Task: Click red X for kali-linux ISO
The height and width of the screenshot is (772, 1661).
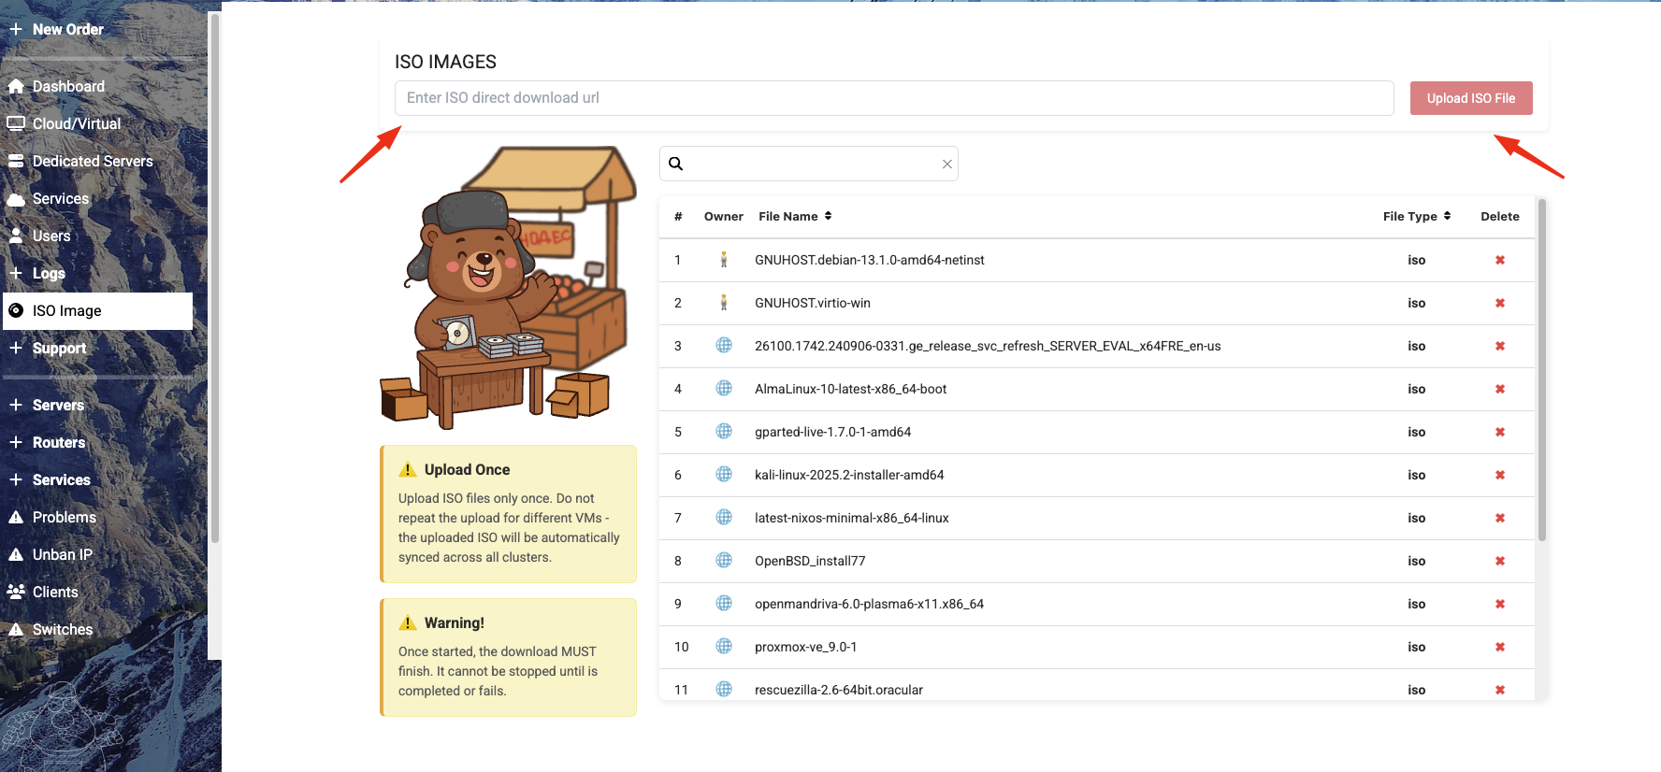Action: pyautogui.click(x=1499, y=475)
